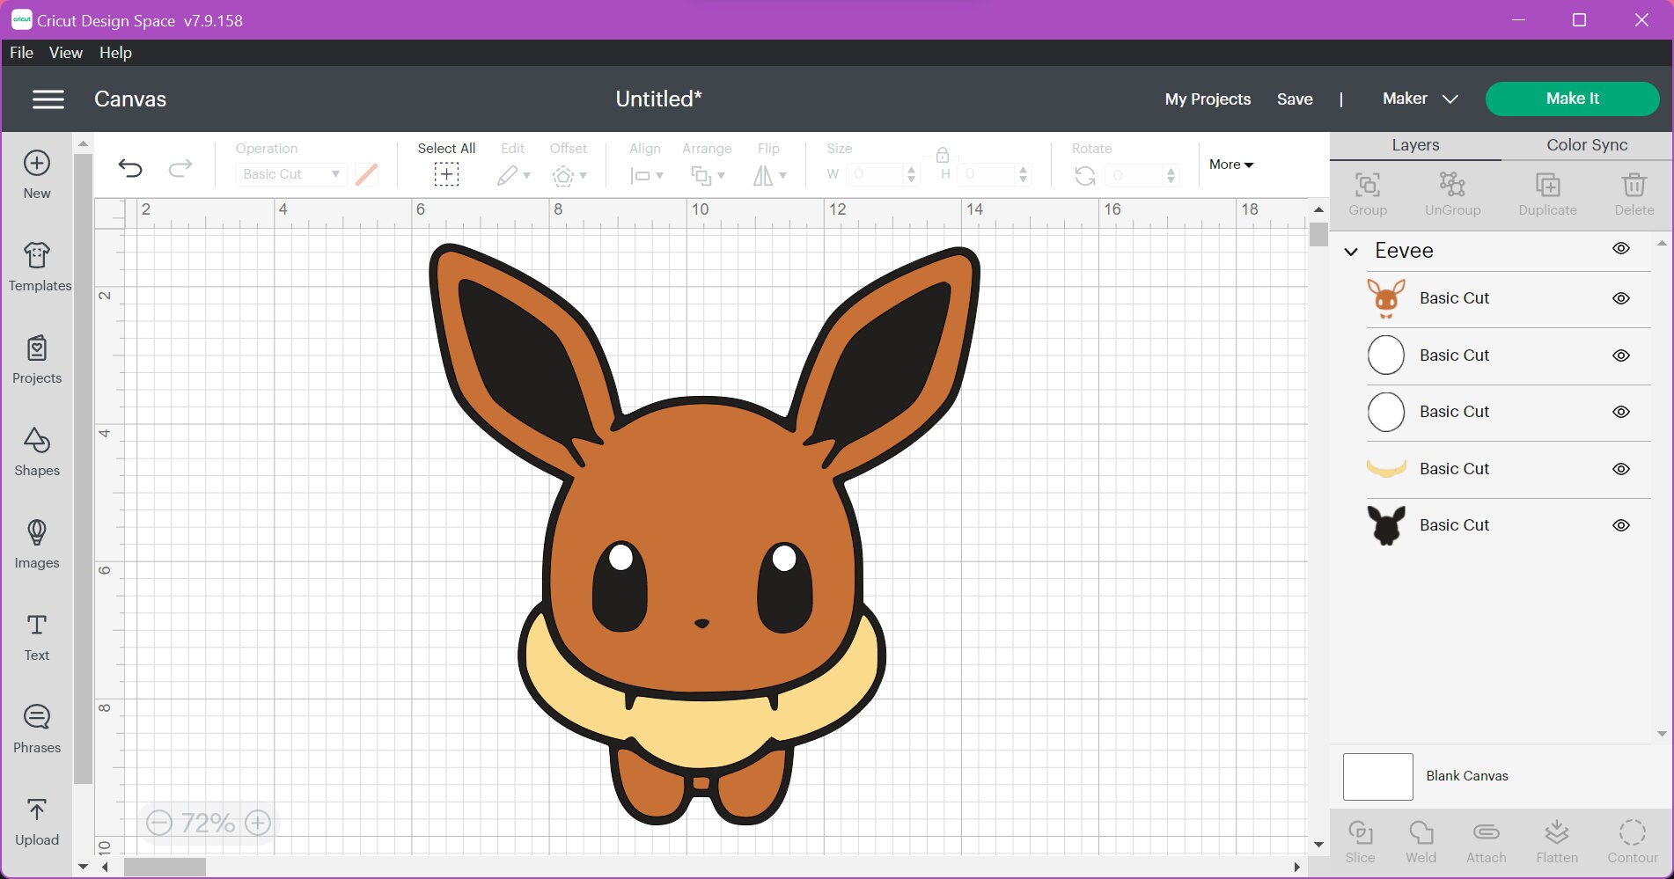The width and height of the screenshot is (1674, 879).
Task: Switch to the Color Sync tab
Action: (x=1585, y=144)
